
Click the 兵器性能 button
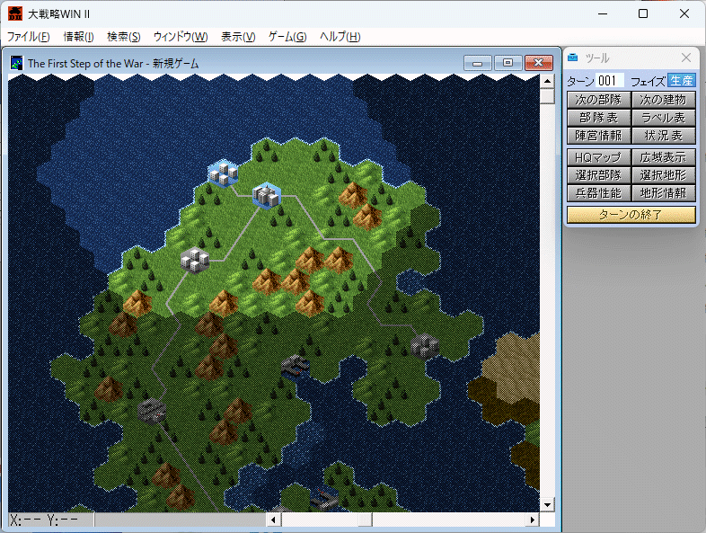click(x=598, y=193)
